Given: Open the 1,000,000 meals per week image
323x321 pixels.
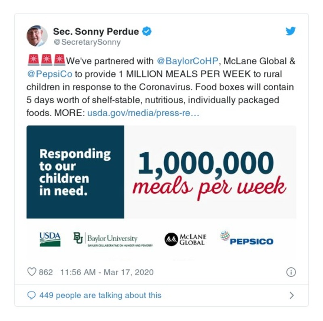Looking at the screenshot, I should tap(161, 172).
